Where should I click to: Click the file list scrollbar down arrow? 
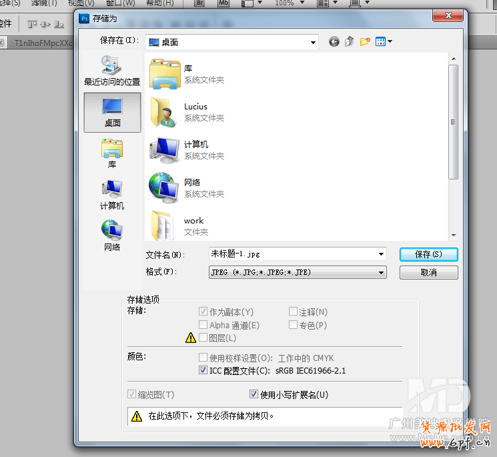454,236
